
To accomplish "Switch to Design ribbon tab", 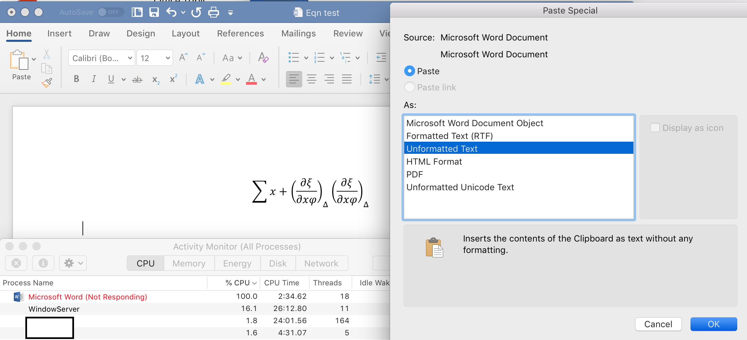I will [141, 33].
